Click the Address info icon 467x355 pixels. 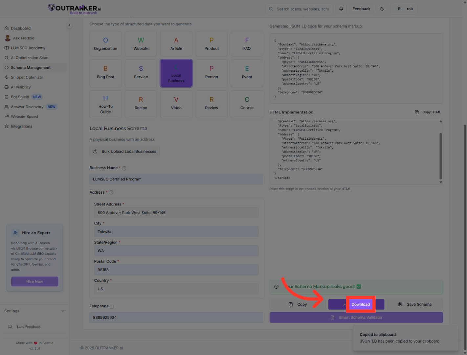[111, 193]
